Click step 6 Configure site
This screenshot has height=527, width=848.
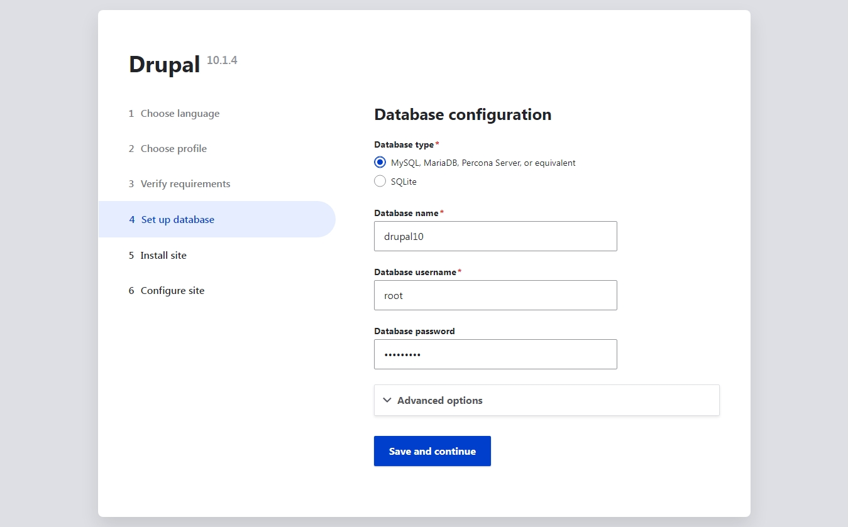click(172, 291)
